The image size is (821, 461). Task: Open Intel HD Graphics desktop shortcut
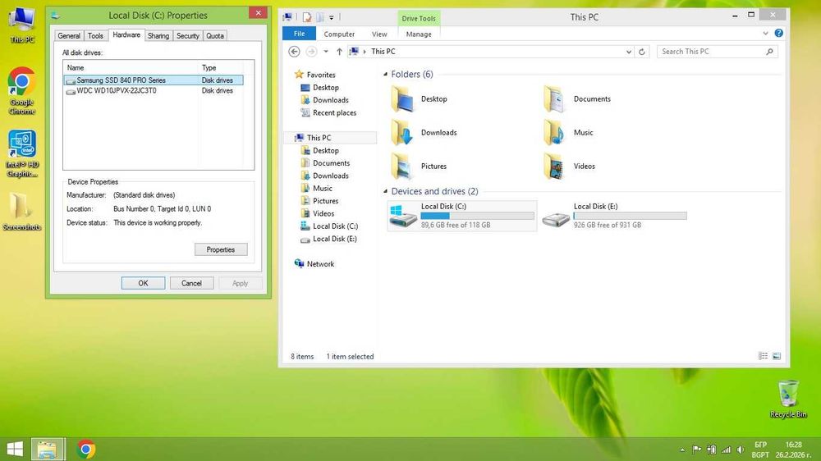click(22, 153)
